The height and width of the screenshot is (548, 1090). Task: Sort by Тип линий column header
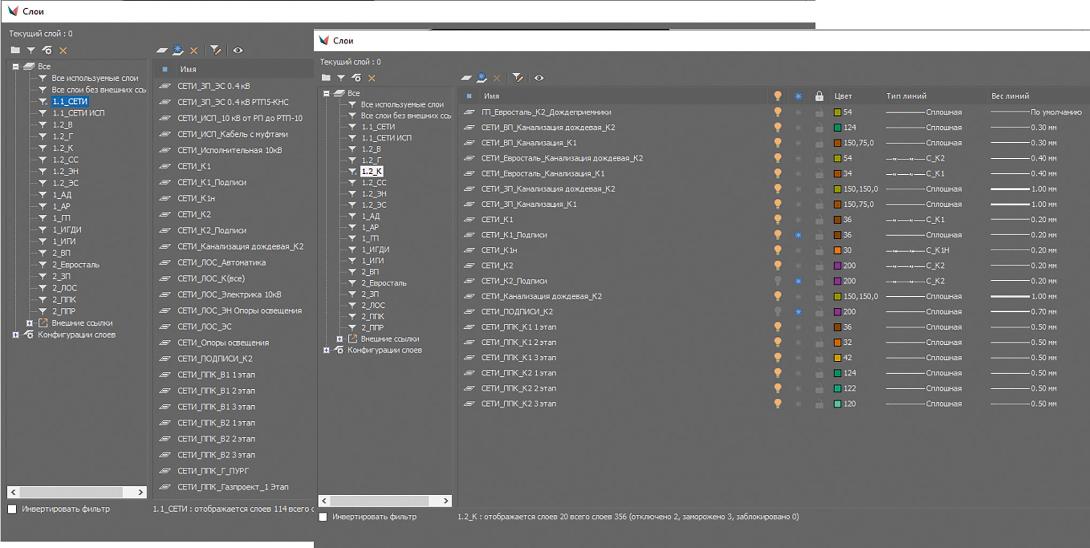906,96
